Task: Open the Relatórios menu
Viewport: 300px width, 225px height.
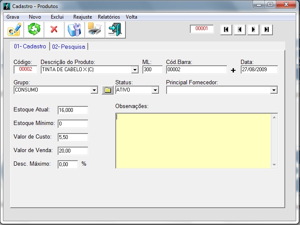Action: coord(109,17)
